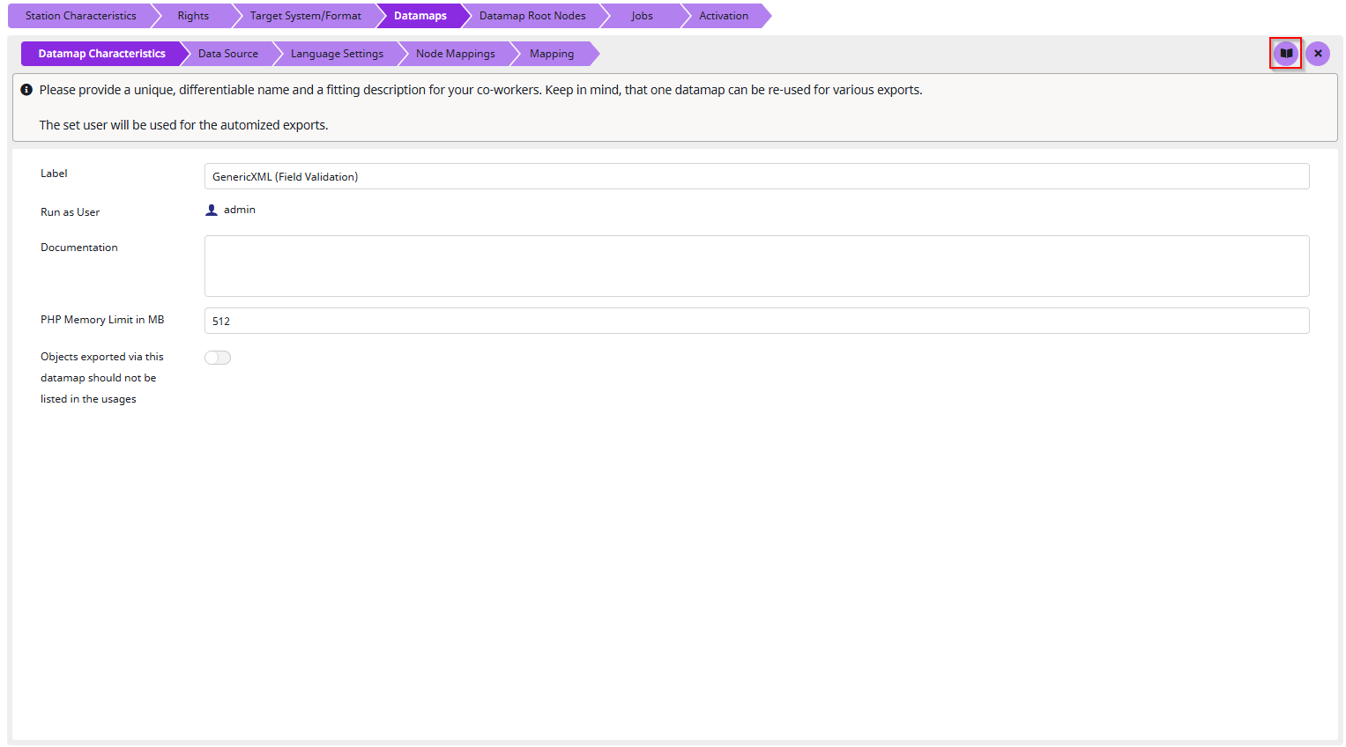Open the Mapping sub-tab

point(551,54)
